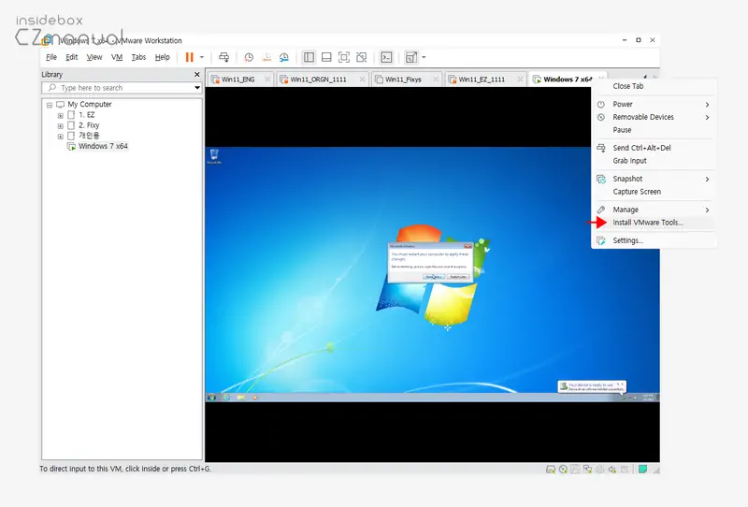Click the orange Suspend VM toolbar icon
Screen dimensions: 748x507
(x=190, y=57)
